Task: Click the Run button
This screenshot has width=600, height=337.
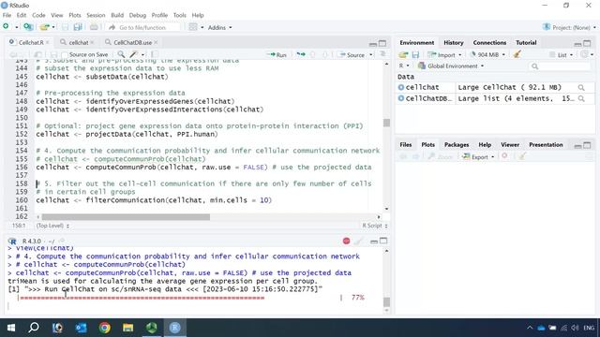Action: tap(277, 55)
